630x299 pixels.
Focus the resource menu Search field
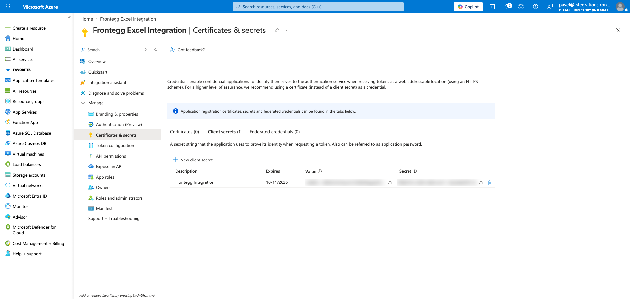coord(110,50)
